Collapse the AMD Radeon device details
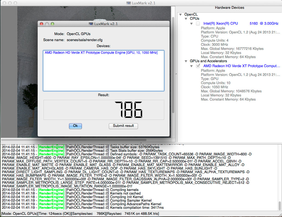Screen dimensions: 282x217 (x=192, y=66)
